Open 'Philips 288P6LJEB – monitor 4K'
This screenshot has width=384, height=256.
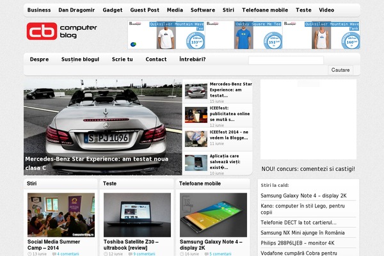point(298,243)
